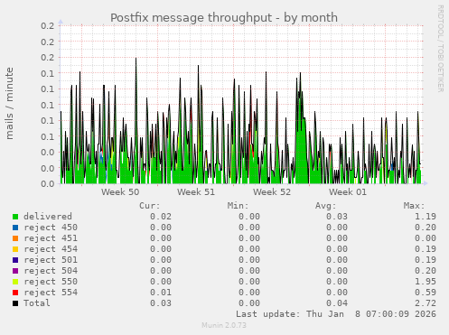Click the orange reject 451 legend swatch
Viewport: 449px width, 335px height.
click(15, 238)
